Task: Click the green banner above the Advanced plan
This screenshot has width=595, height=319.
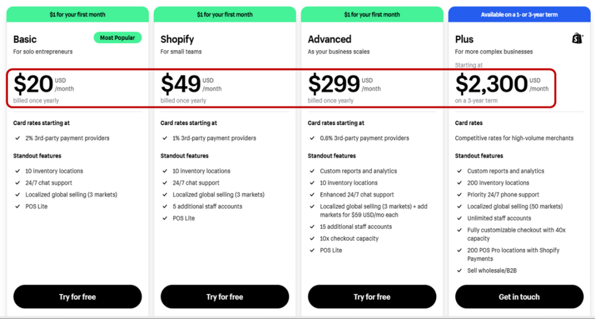Action: tap(372, 14)
